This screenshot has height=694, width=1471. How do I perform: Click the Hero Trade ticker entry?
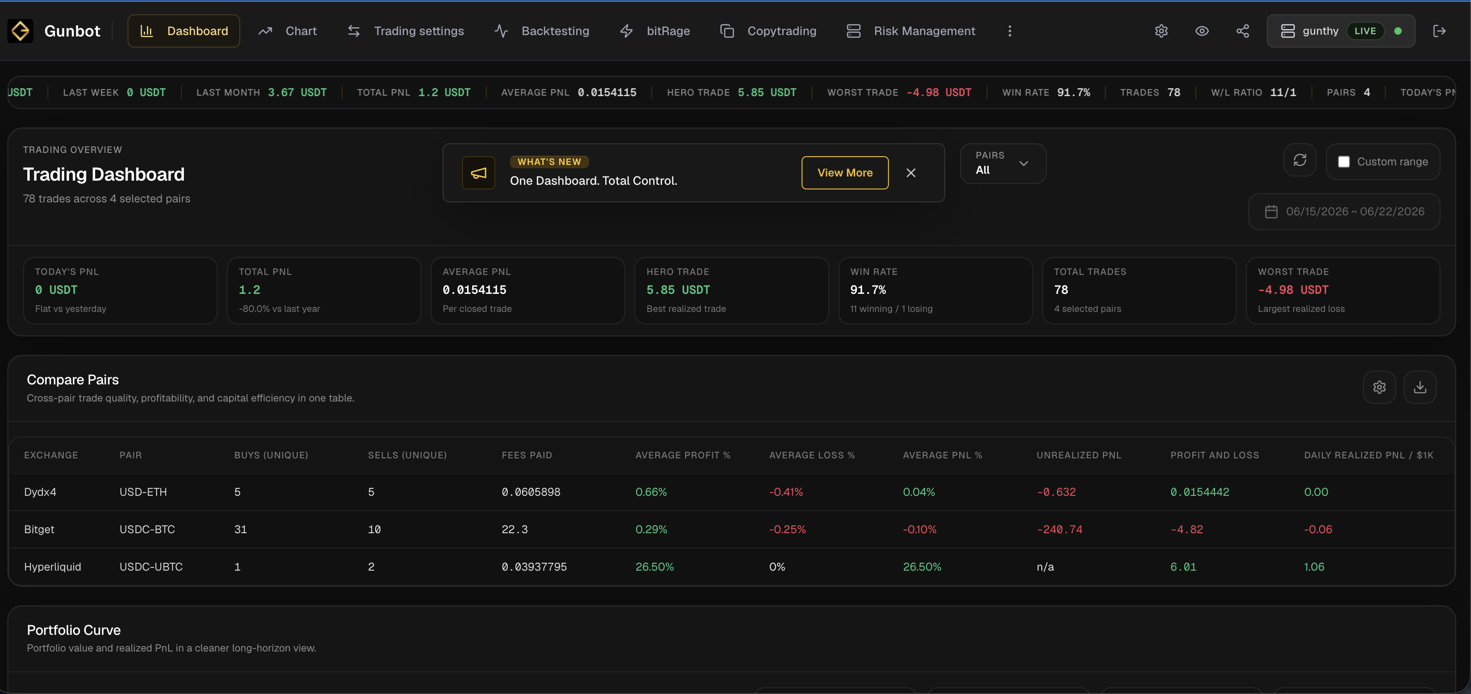pyautogui.click(x=731, y=92)
